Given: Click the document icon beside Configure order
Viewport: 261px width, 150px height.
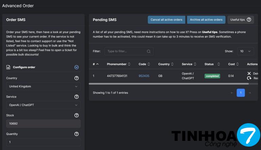Looking at the screenshot, I should coord(8,67).
